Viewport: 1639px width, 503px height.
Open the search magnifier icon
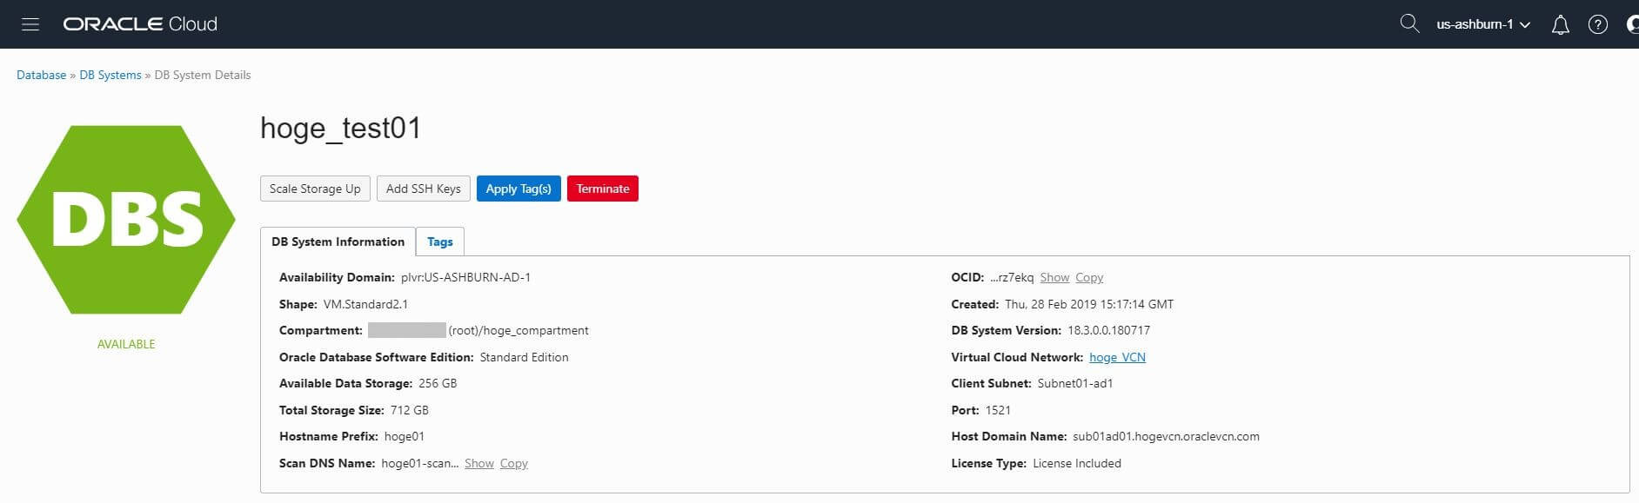click(1409, 23)
